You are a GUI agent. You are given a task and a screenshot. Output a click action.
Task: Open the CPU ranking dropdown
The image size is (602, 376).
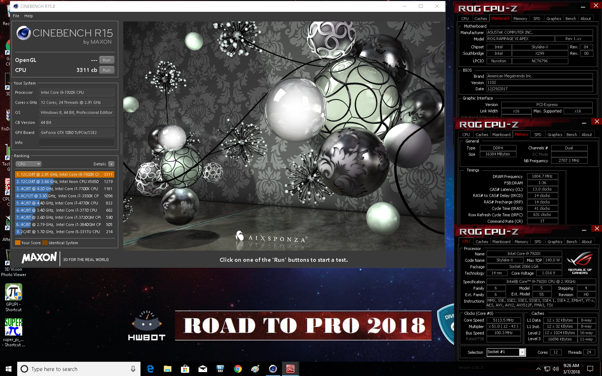pos(28,164)
